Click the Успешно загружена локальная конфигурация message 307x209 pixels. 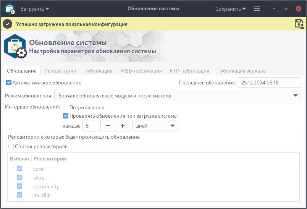coord(72,24)
